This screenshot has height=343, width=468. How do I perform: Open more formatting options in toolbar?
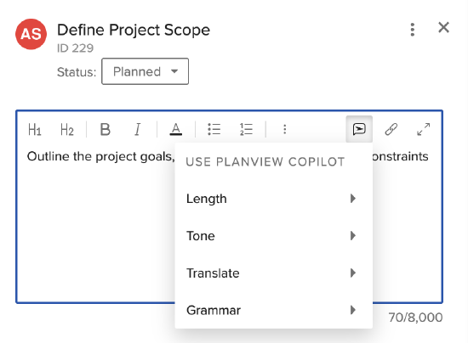tap(285, 129)
